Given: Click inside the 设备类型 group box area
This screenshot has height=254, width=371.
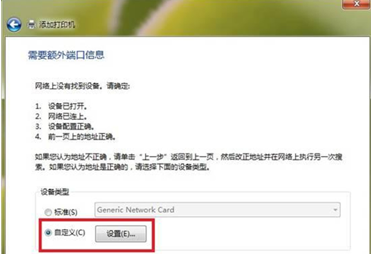Looking at the screenshot, I should point(193,221).
